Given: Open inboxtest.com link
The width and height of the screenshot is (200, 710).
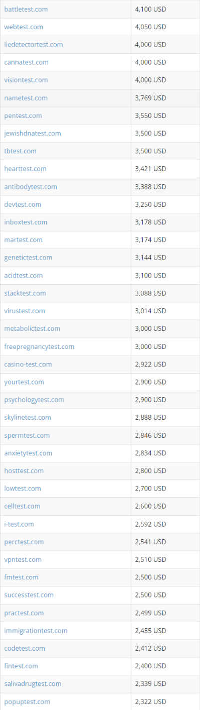Looking at the screenshot, I should [26, 222].
